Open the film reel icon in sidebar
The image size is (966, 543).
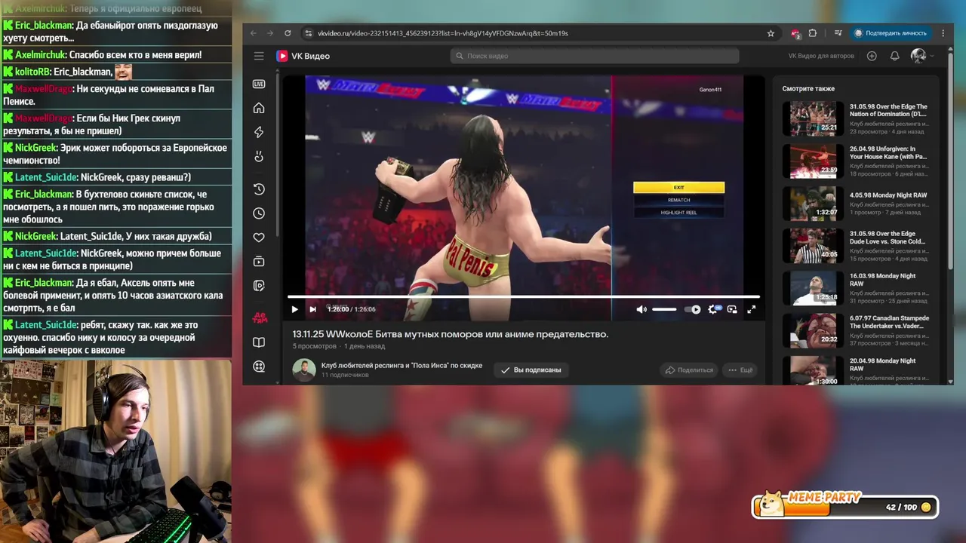(x=259, y=367)
